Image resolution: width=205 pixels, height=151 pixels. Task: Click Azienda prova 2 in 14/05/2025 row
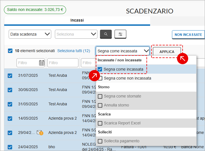(62, 118)
